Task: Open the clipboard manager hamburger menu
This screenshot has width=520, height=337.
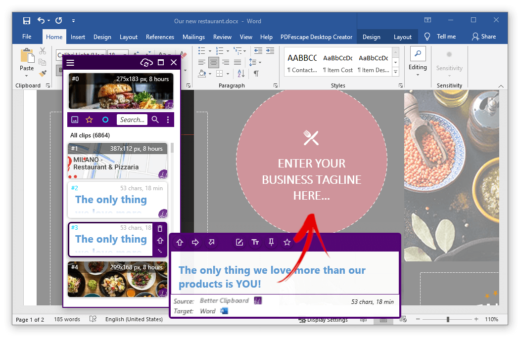Action: 70,62
